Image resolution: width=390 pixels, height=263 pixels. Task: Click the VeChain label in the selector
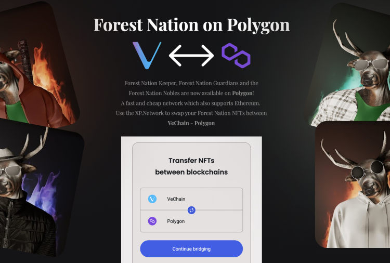tap(176, 199)
